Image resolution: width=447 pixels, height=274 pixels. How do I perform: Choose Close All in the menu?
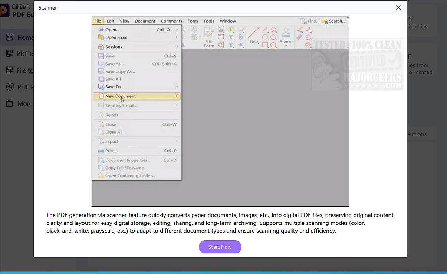point(137,132)
